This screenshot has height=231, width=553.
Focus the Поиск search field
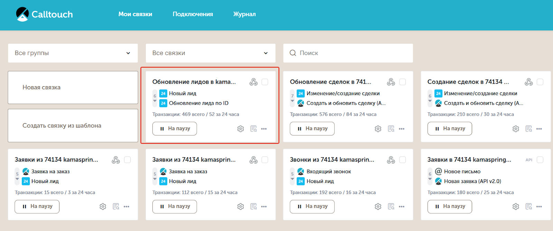point(348,53)
